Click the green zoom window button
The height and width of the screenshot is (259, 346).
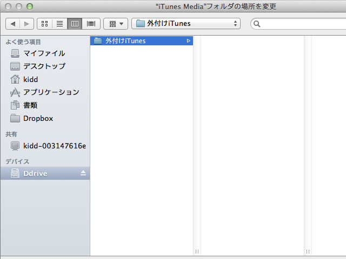(x=30, y=6)
